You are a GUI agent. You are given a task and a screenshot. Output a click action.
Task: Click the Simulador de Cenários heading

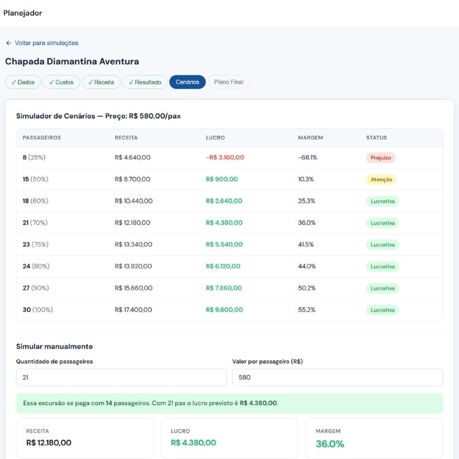coord(99,116)
